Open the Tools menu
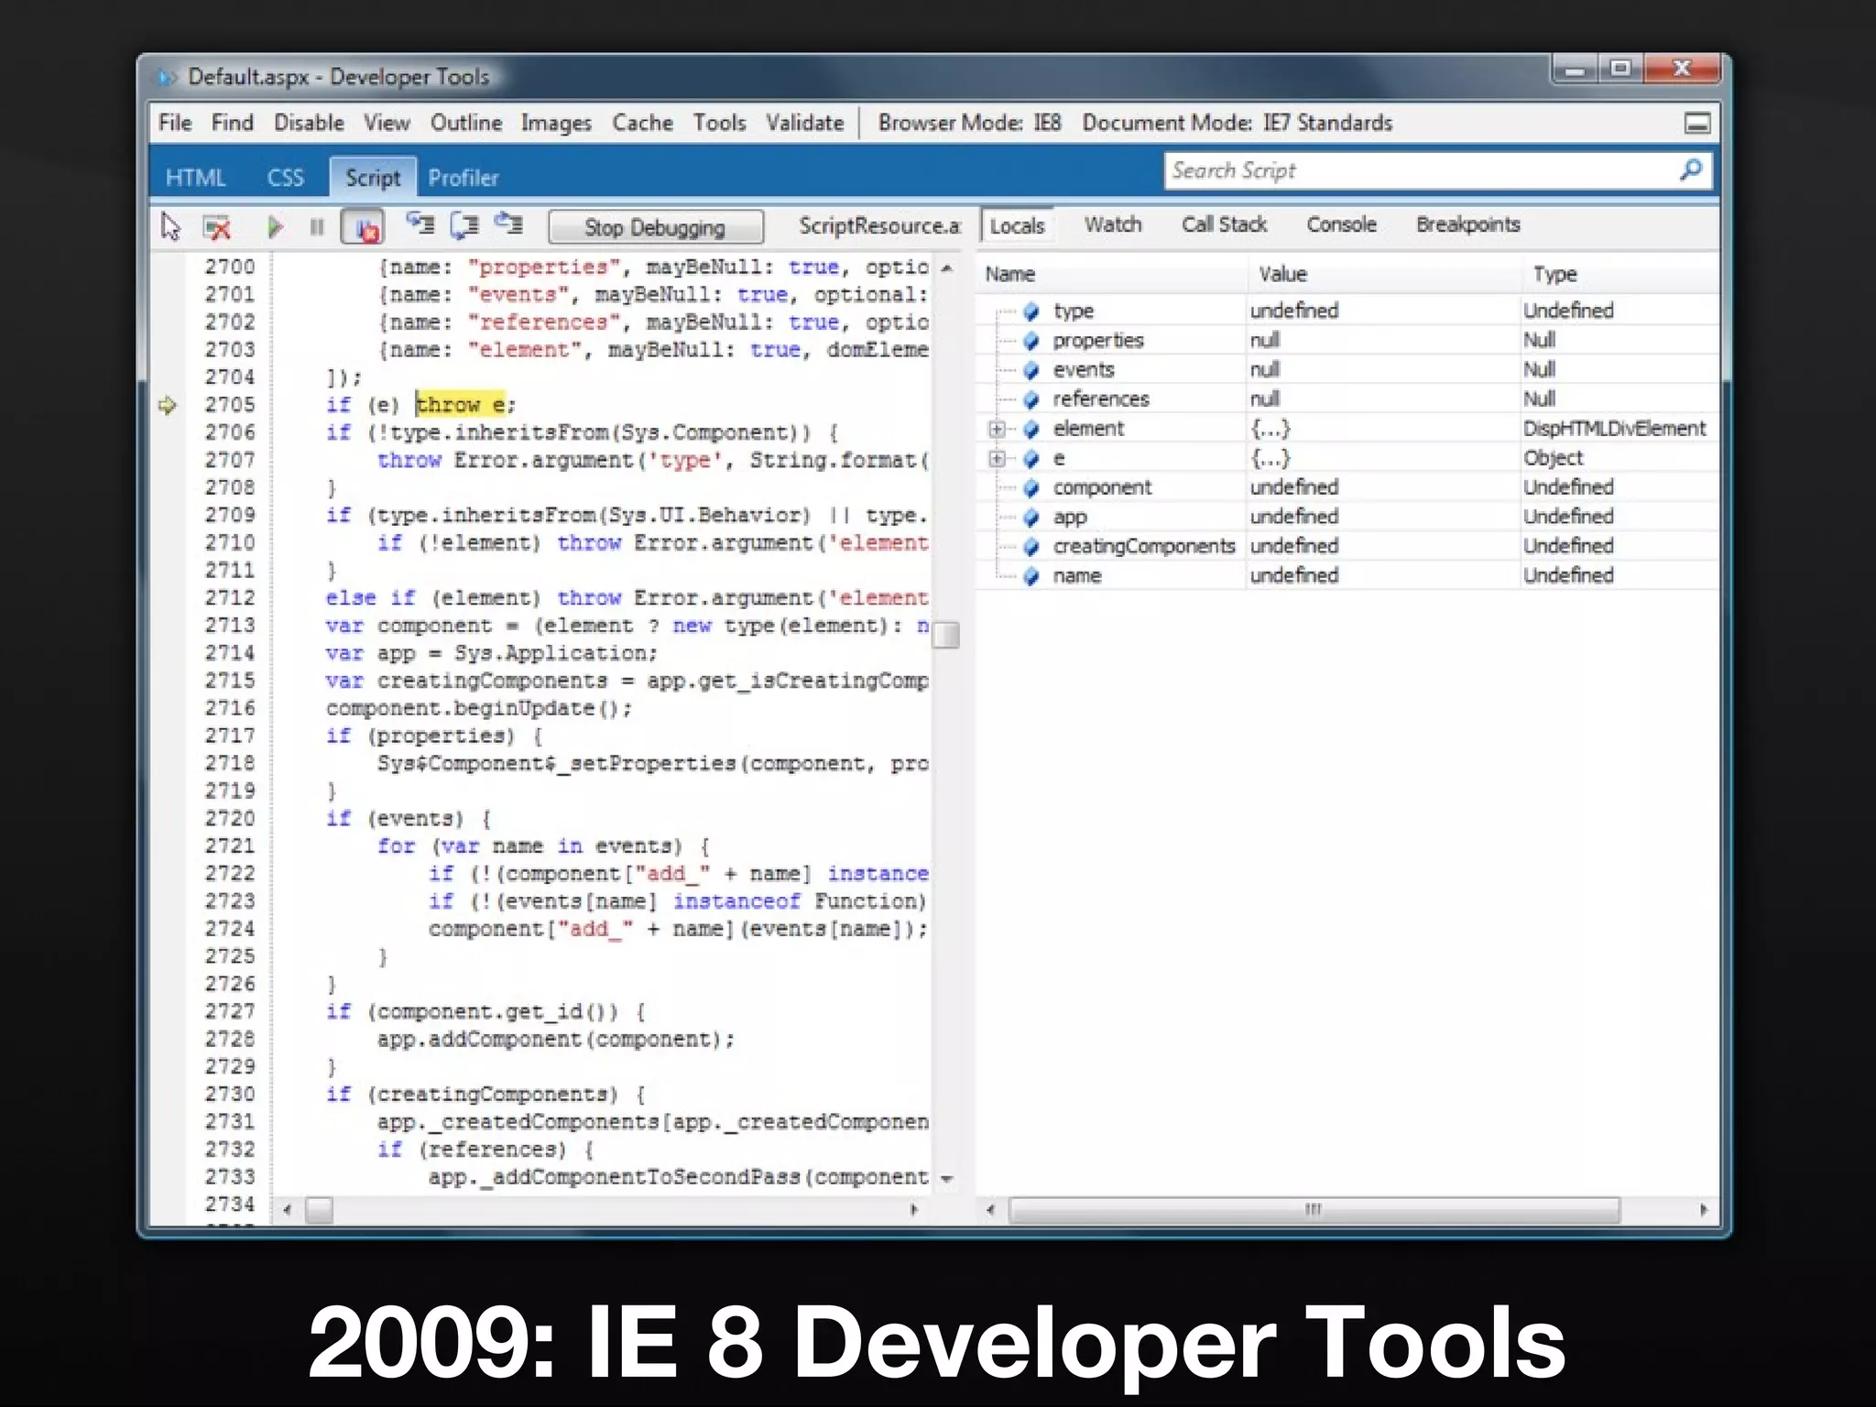 pos(719,123)
